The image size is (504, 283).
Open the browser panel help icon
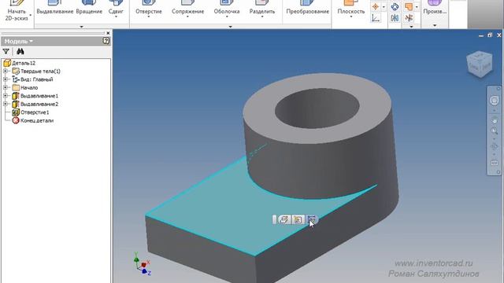coord(106,41)
